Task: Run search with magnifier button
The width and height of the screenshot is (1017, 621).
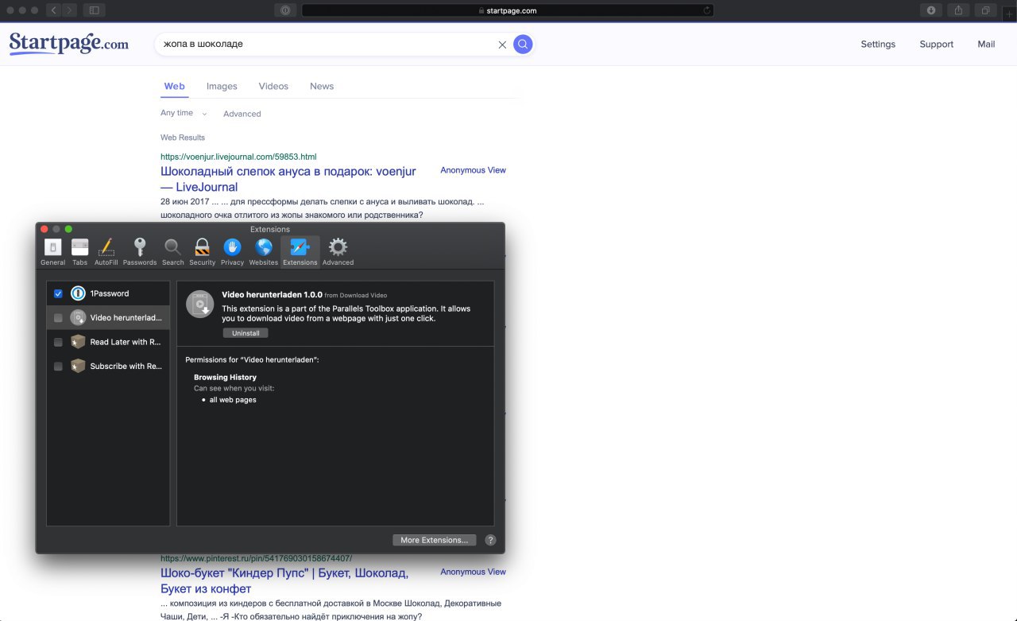Action: 522,45
